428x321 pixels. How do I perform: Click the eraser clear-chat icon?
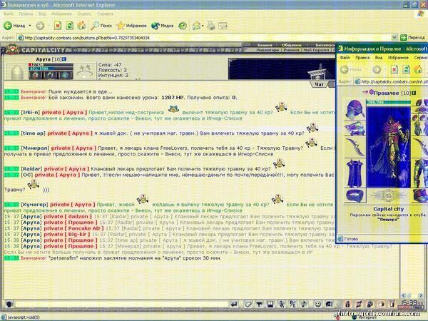click(x=248, y=304)
